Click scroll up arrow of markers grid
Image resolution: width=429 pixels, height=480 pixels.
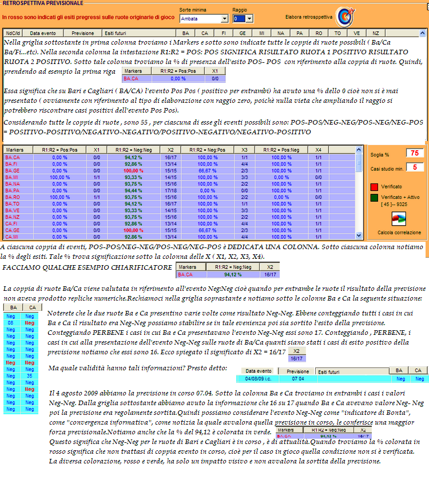359,150
